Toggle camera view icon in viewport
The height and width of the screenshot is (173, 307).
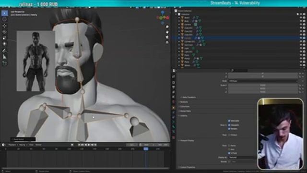click(167, 37)
